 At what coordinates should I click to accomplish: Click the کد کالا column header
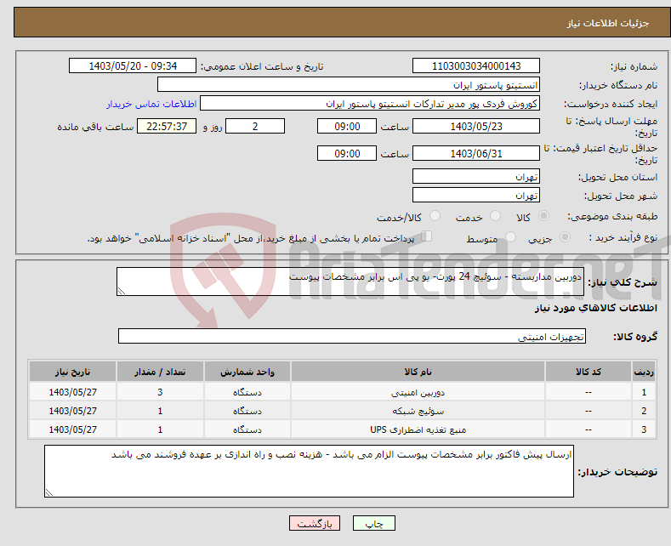[x=589, y=372]
